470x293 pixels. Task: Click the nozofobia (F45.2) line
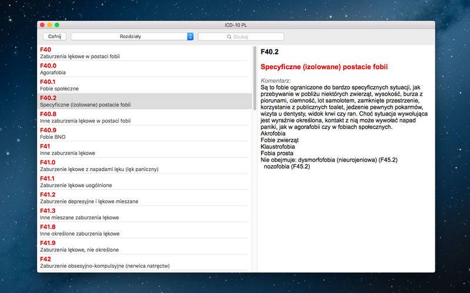point(287,166)
